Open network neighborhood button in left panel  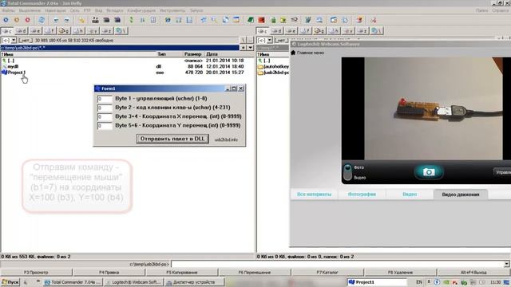[121, 31]
